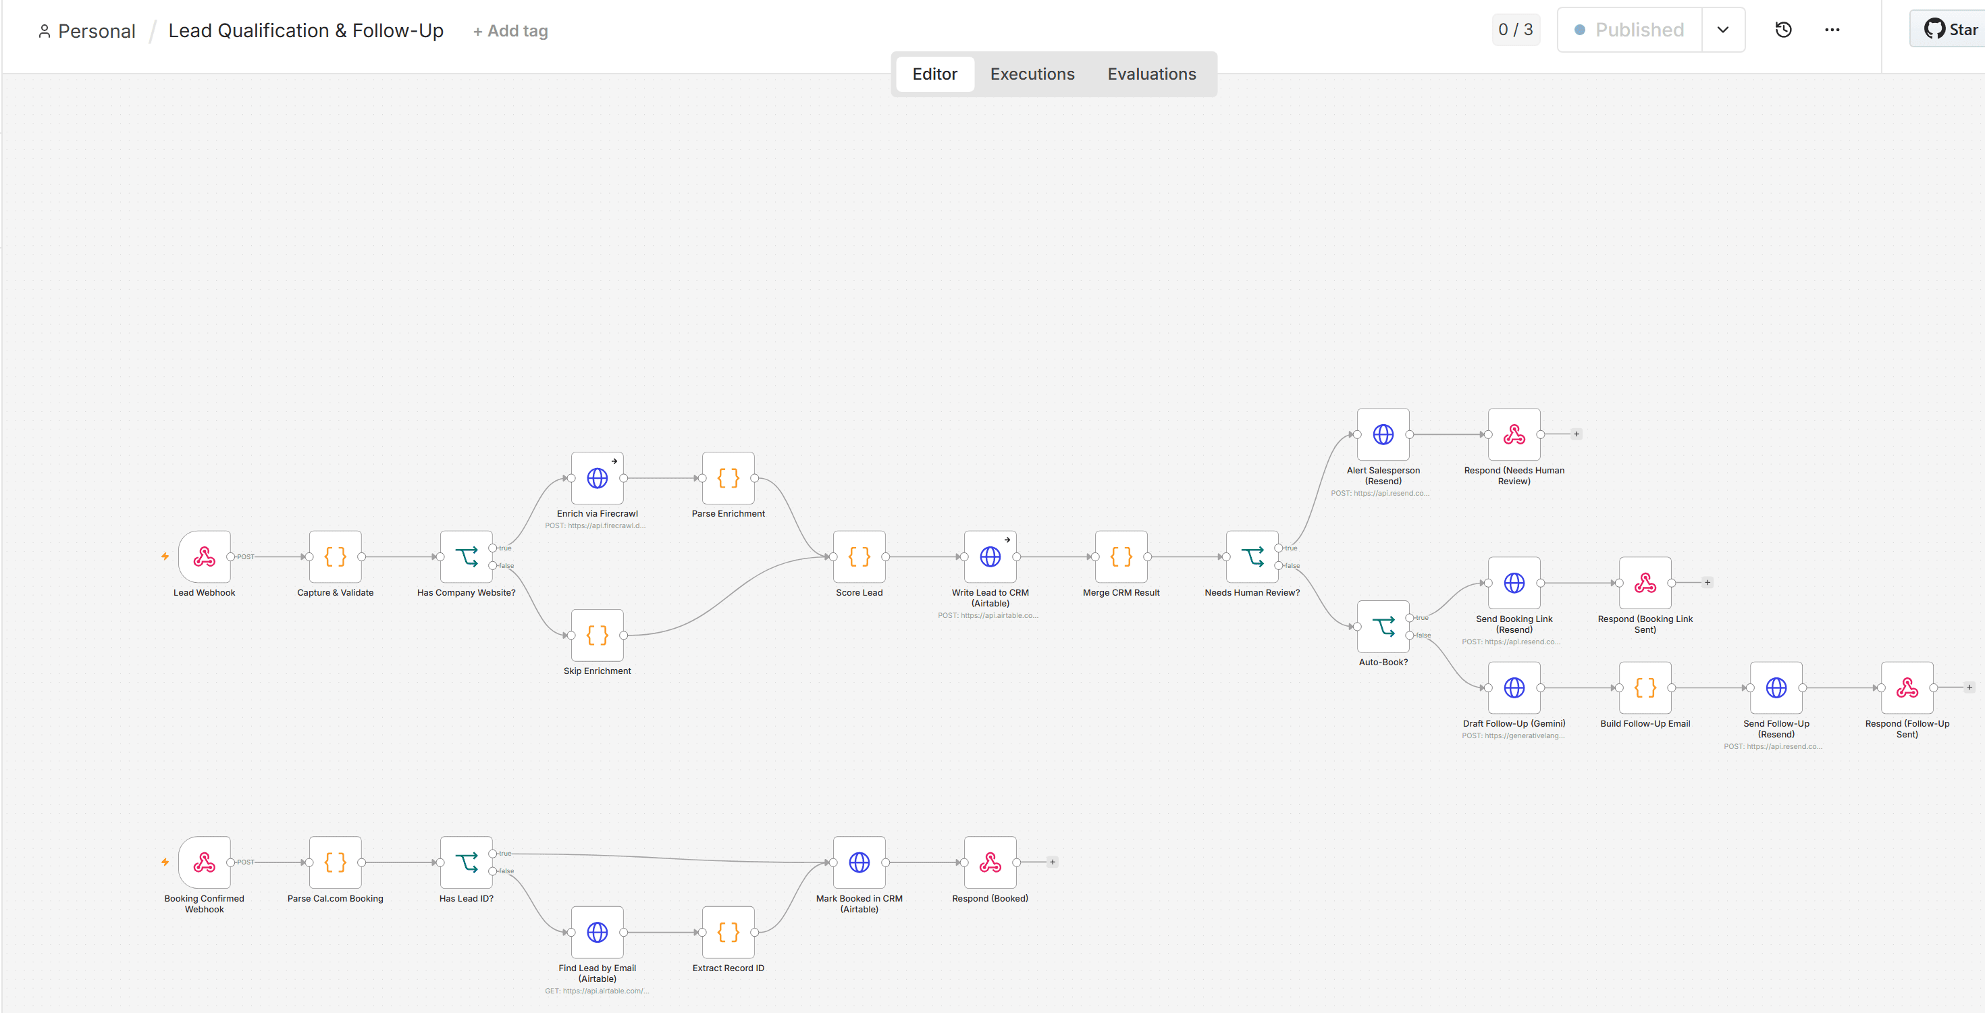The width and height of the screenshot is (1985, 1013).
Task: Open the Find Lead by Email (Airtable) node
Action: pos(598,932)
